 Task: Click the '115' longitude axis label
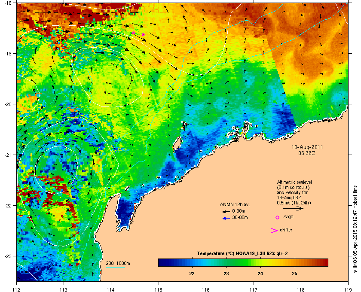pos(159,290)
